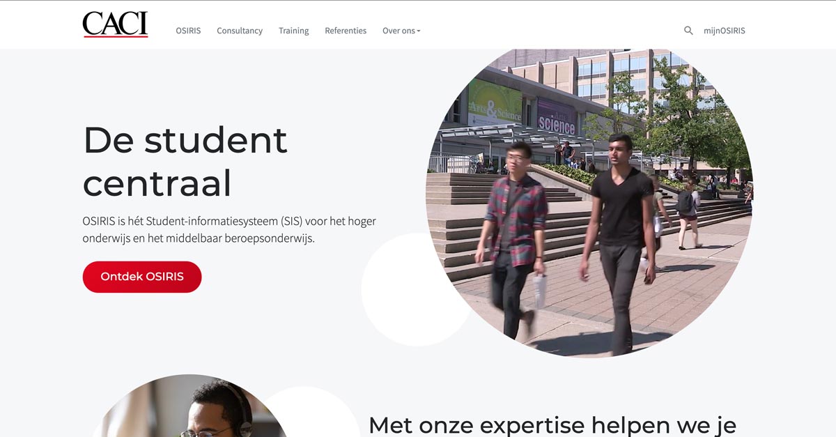Open the mijnOSIRIS link

(725, 31)
